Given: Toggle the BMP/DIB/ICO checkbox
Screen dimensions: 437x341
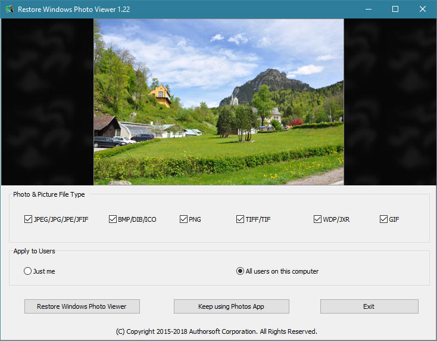Looking at the screenshot, I should pos(113,219).
